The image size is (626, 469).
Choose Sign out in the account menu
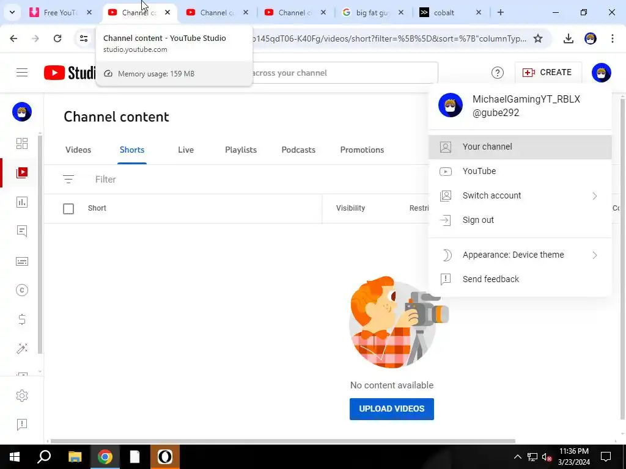click(520, 220)
